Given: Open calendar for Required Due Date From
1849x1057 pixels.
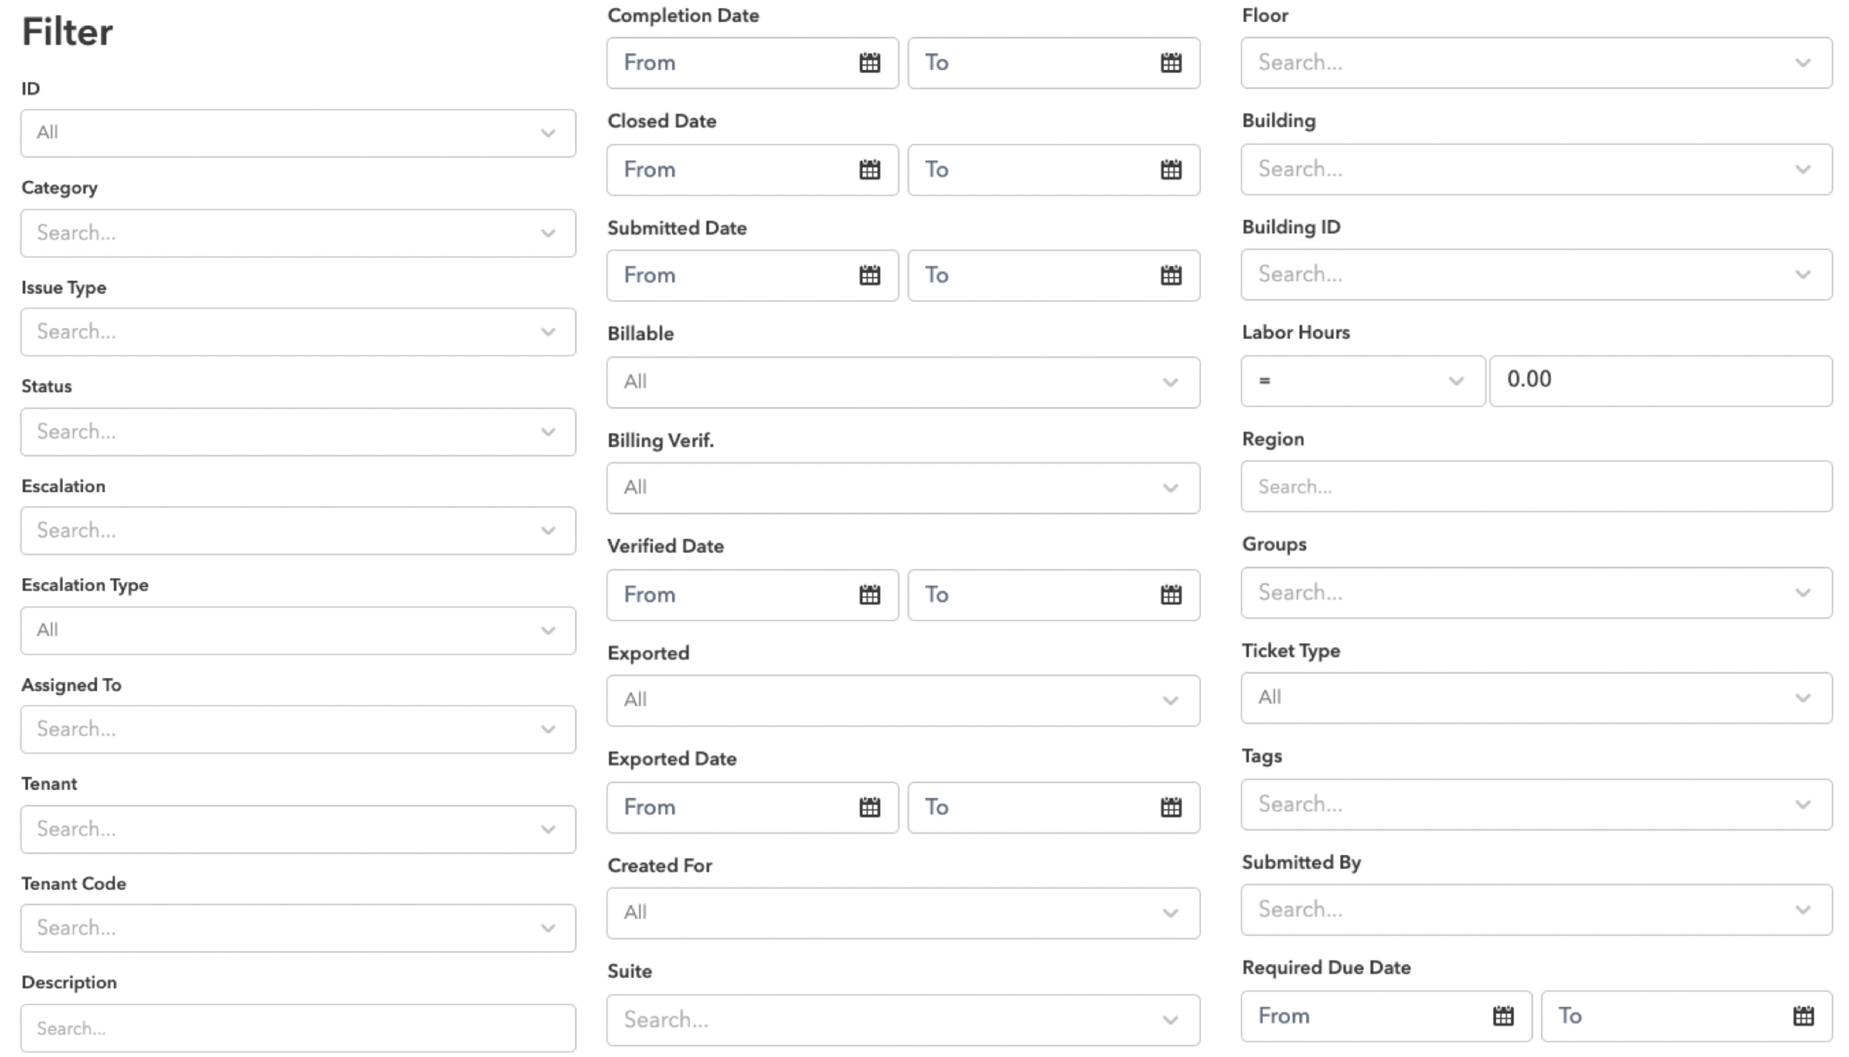Looking at the screenshot, I should click(1503, 1016).
